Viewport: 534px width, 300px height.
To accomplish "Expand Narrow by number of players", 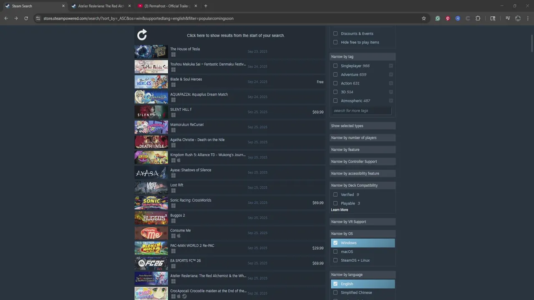I will 363,137.
